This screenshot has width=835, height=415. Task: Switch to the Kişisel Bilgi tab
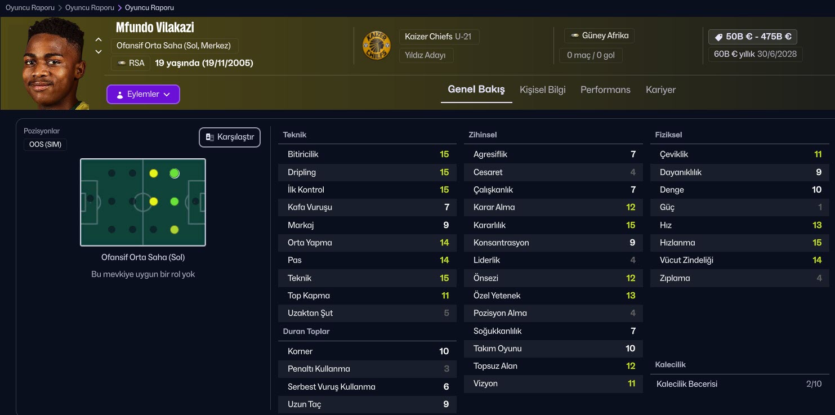(542, 90)
